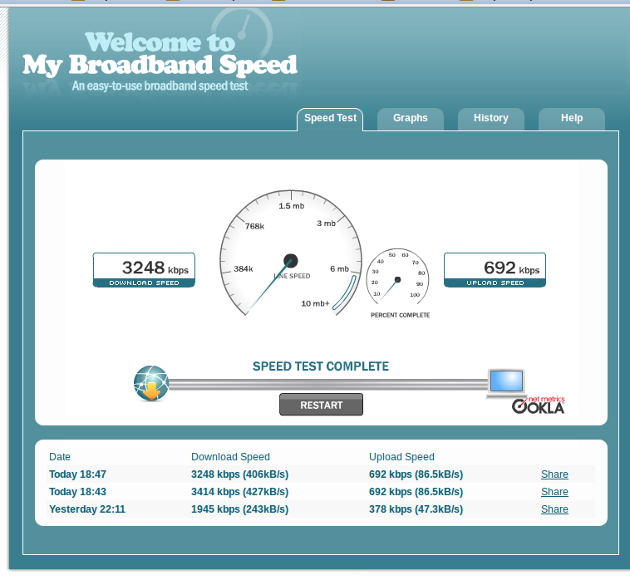Share the Today 18:47 result
The width and height of the screenshot is (630, 580).
554,474
